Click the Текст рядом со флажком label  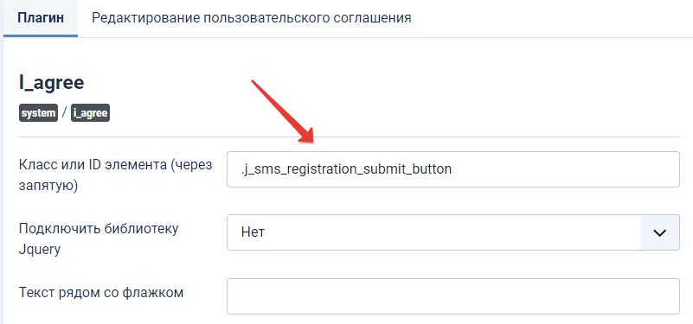click(101, 292)
